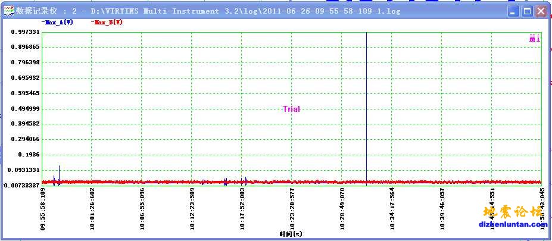552x241 pixels.
Task: Close the data logger window
Action: (540, 12)
